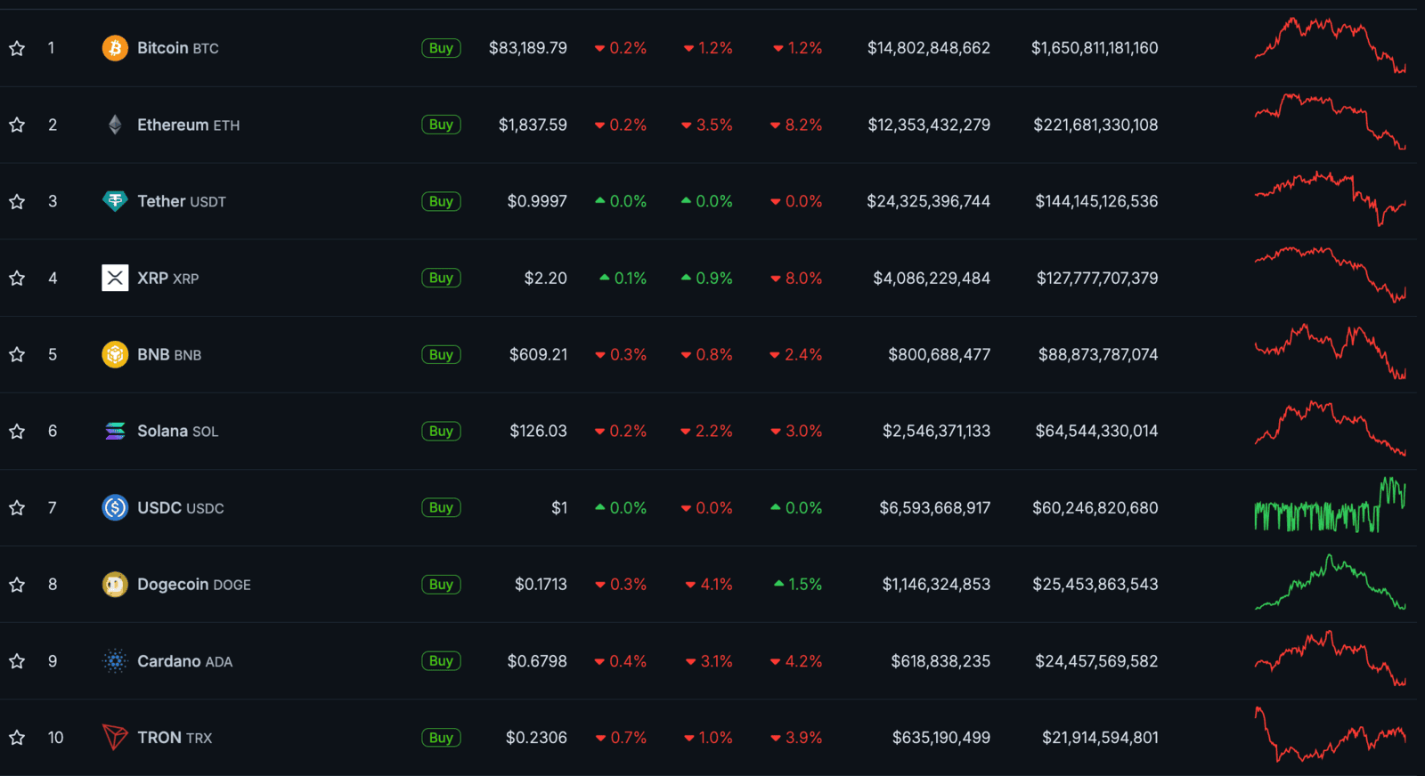1425x776 pixels.
Task: Click the Ethereum diamond logo icon
Action: tap(115, 125)
